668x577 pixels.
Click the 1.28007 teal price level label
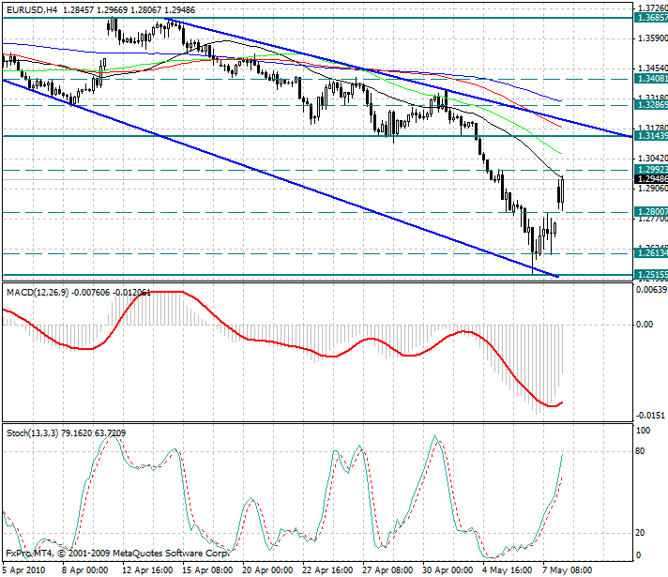coord(651,212)
